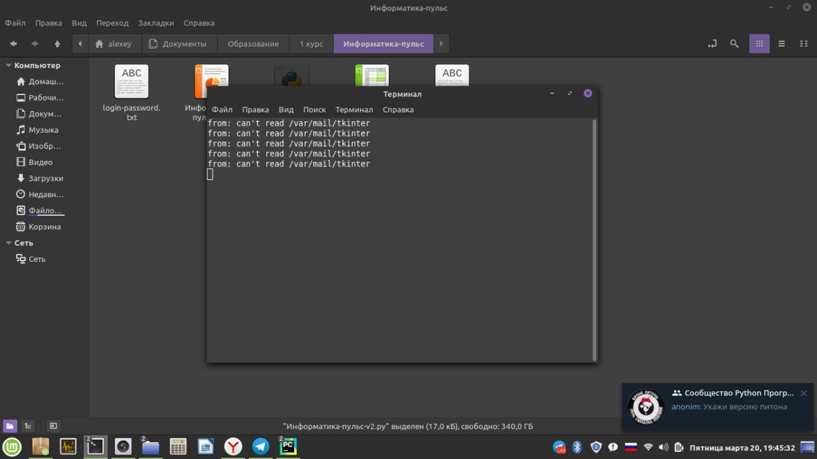The width and height of the screenshot is (817, 459).
Task: Open Вид menu in file manager
Action: click(79, 23)
